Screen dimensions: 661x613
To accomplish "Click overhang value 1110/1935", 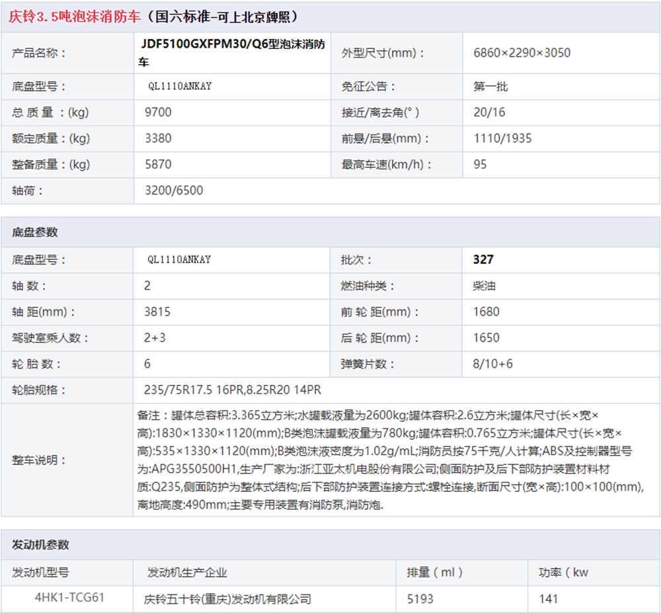I will pos(502,138).
